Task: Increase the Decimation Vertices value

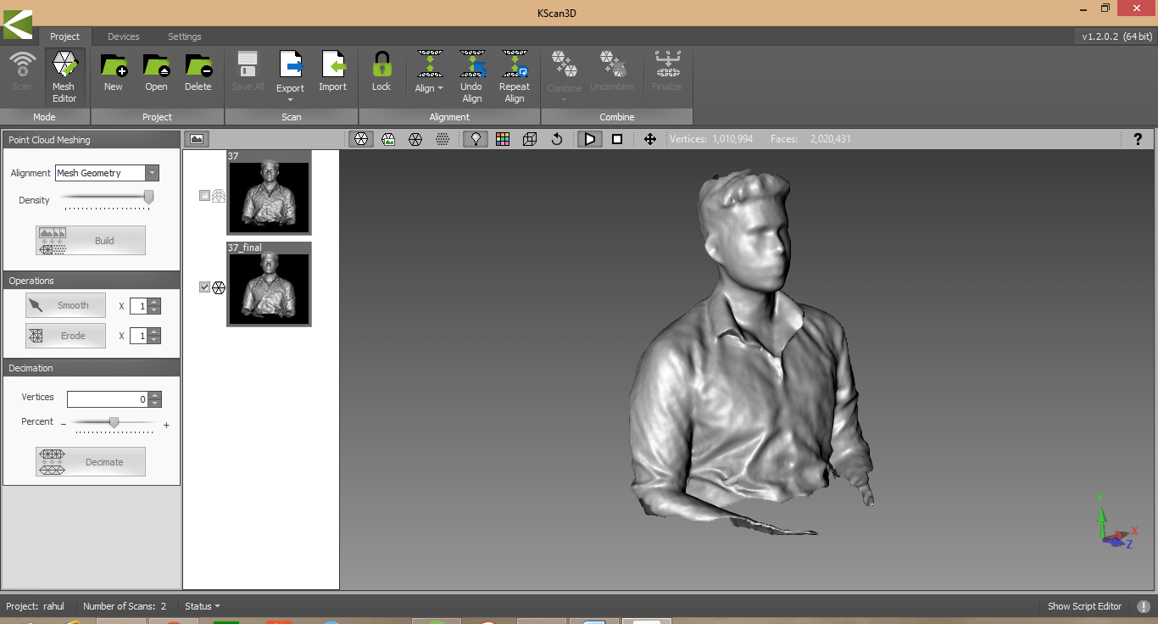Action: point(154,395)
